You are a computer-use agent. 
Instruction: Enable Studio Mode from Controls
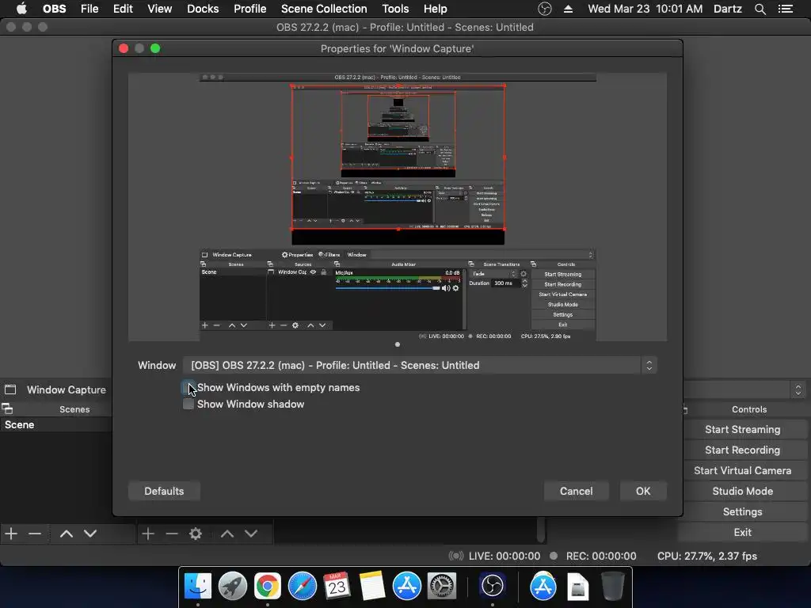pos(742,491)
